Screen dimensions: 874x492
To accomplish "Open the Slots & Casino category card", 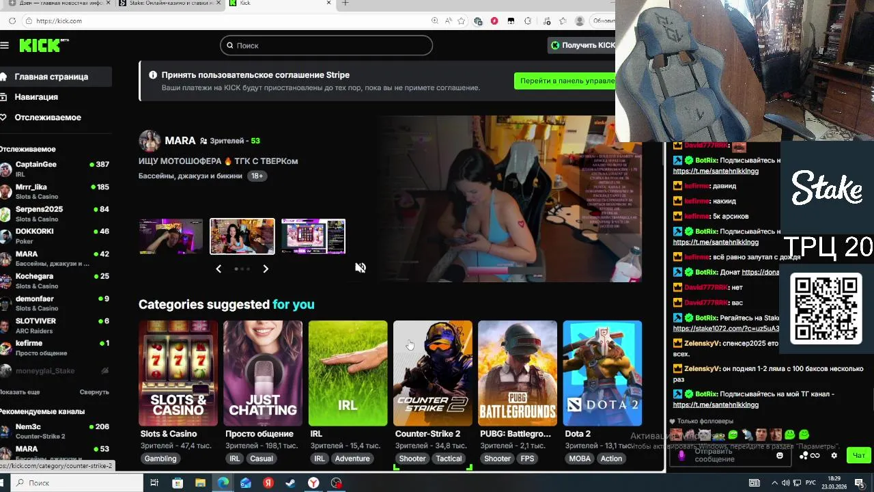I will click(178, 373).
